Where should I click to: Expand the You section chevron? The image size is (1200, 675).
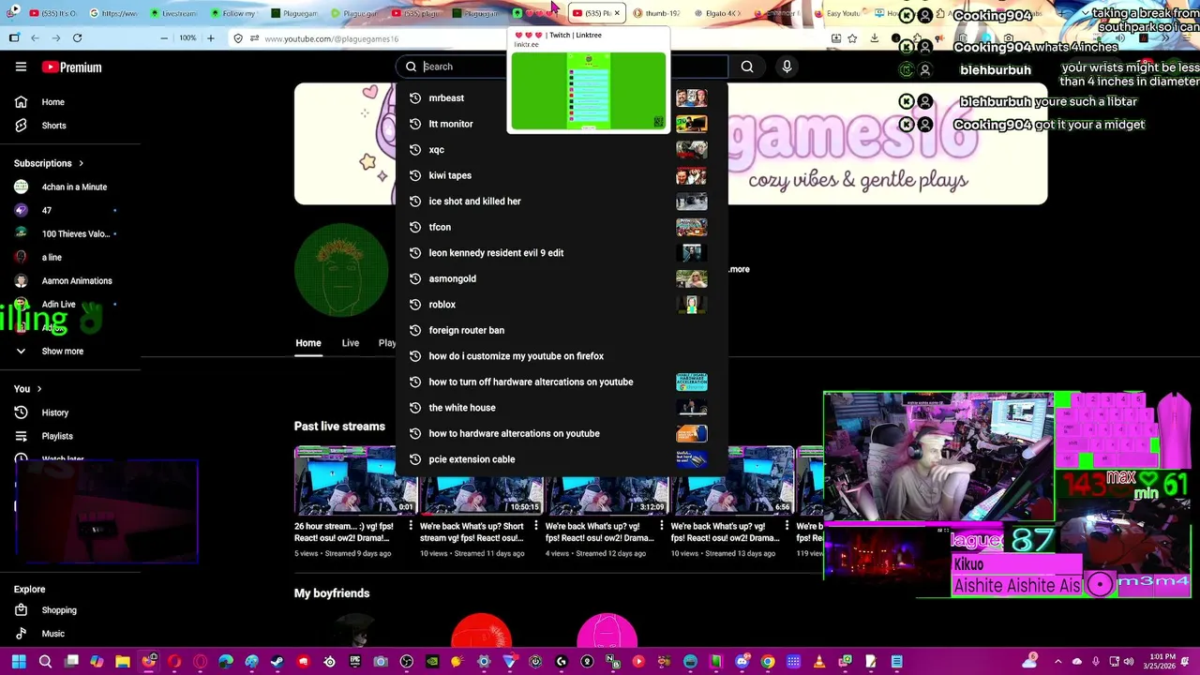[39, 388]
